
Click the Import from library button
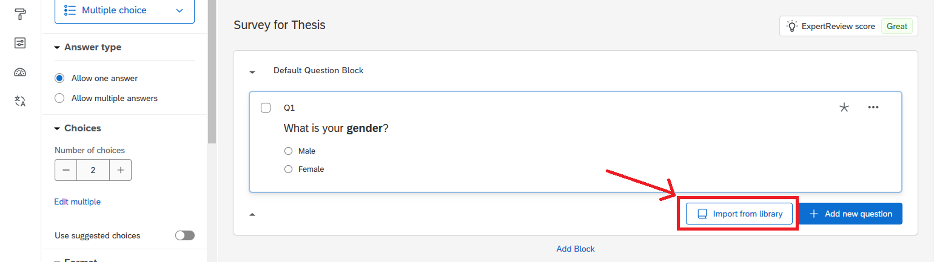tap(739, 214)
